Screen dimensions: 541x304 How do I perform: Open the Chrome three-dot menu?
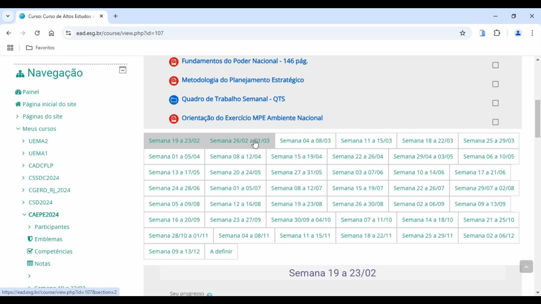tap(532, 33)
